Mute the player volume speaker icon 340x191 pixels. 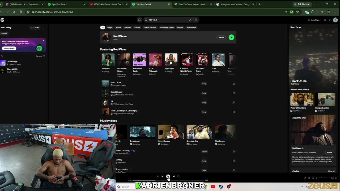[x=316, y=178]
